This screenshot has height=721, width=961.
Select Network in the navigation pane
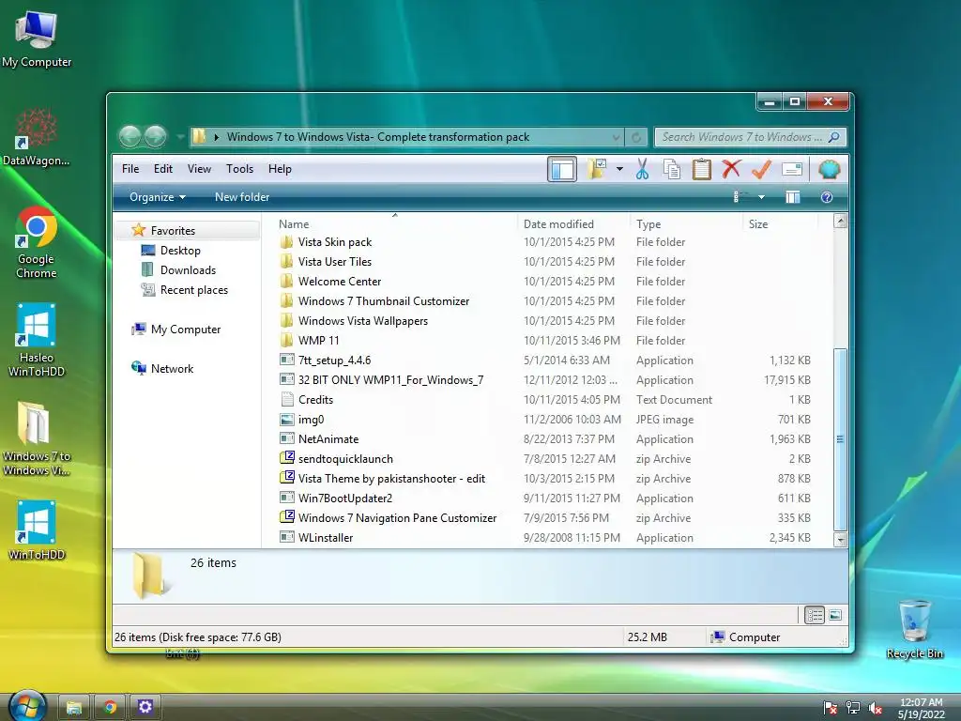tap(173, 368)
